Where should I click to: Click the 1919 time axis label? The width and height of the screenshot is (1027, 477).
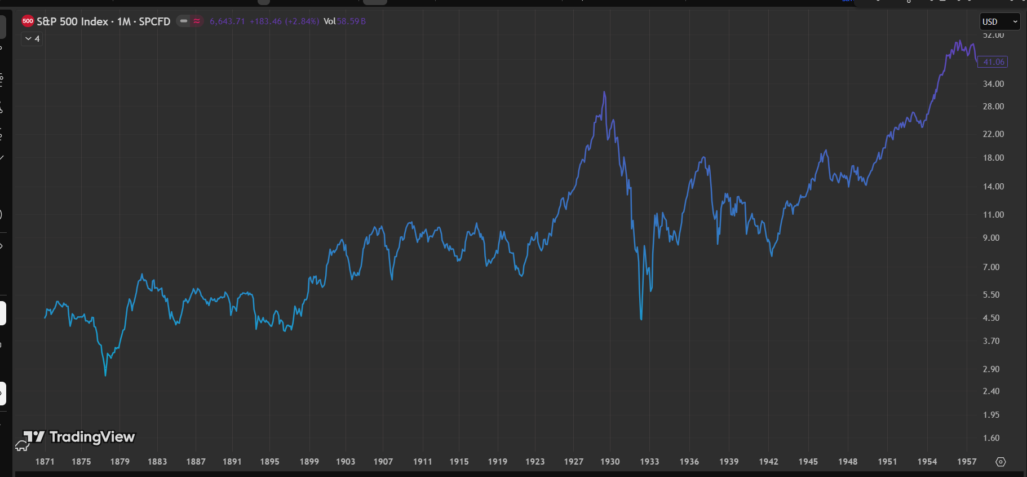[x=498, y=462]
